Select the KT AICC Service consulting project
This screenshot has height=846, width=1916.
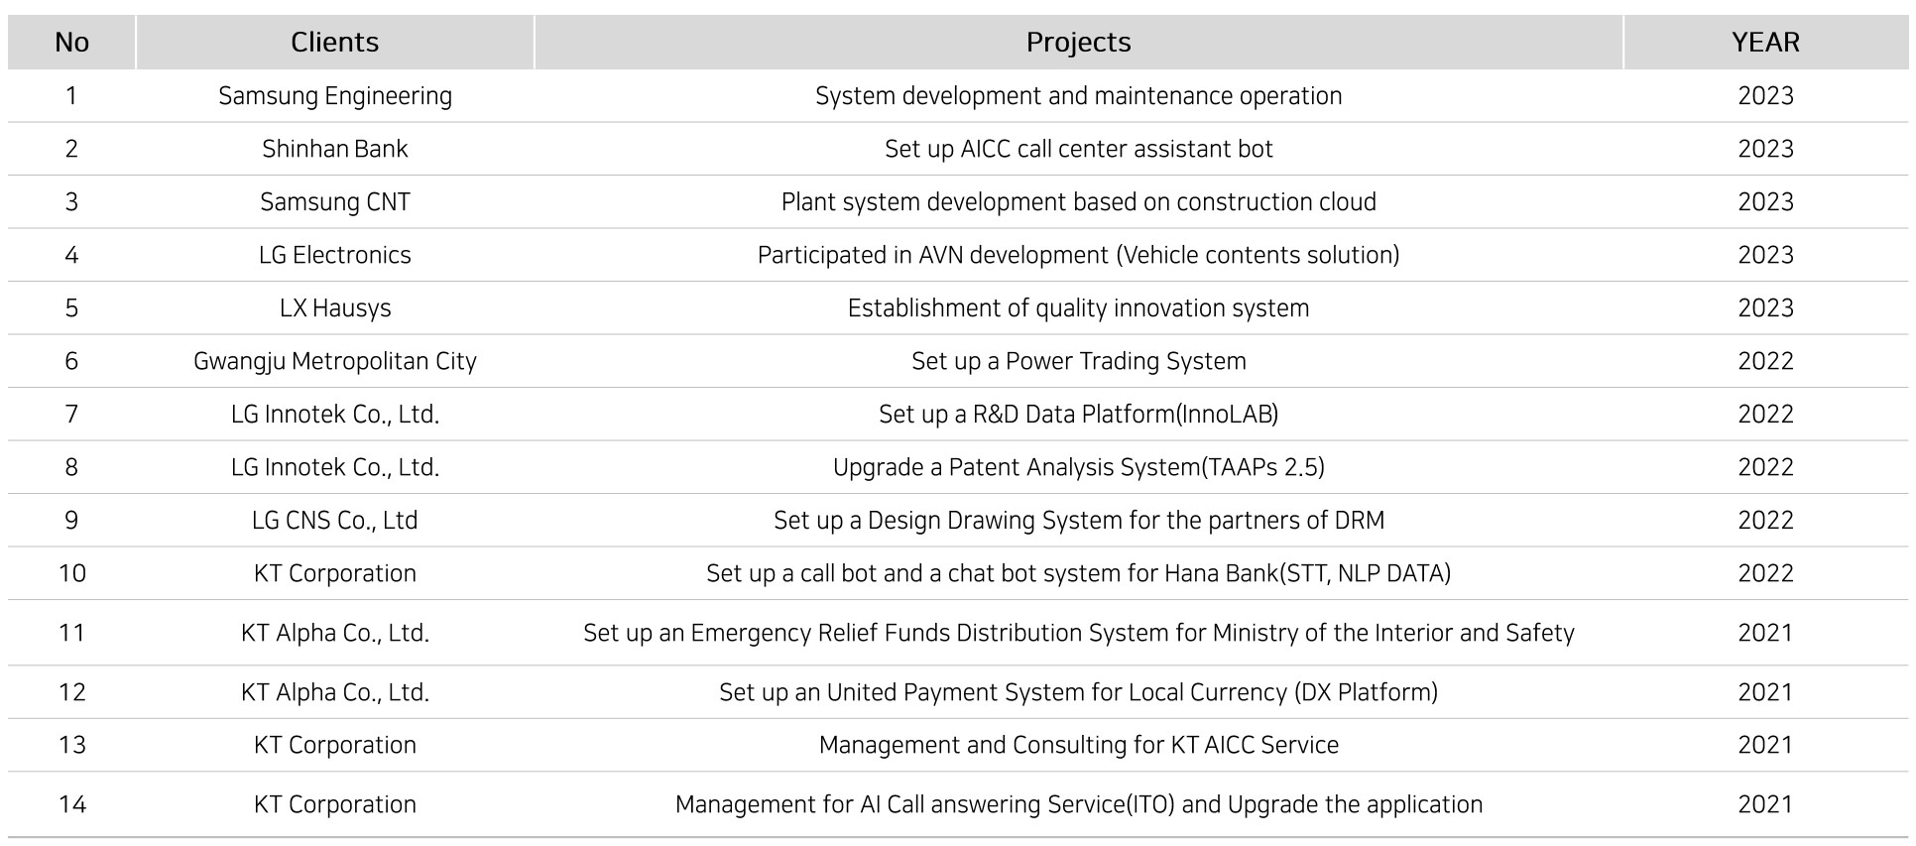(x=1078, y=745)
